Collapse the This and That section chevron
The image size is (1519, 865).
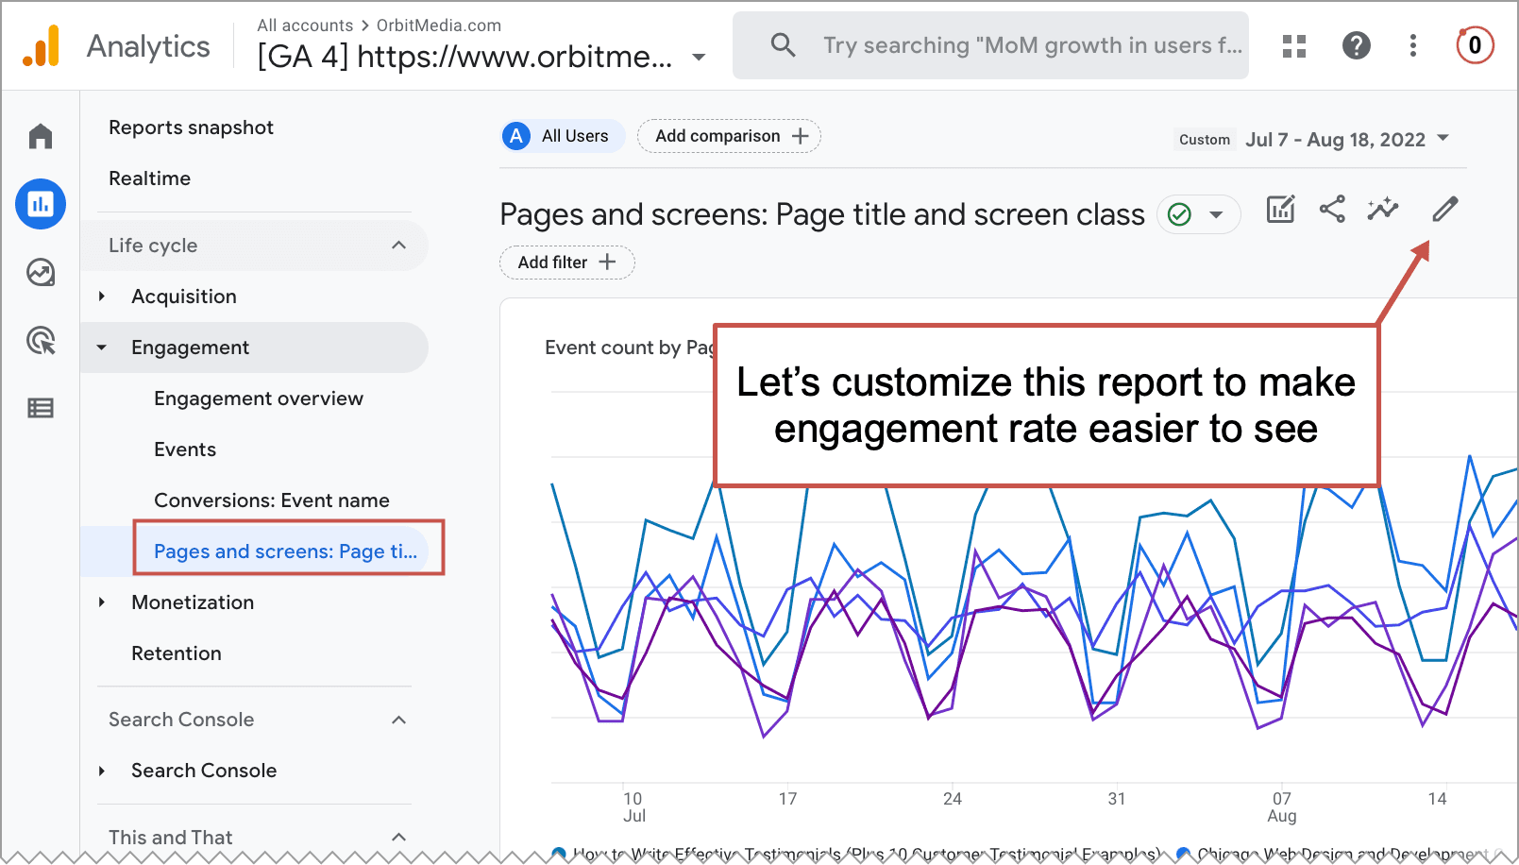click(x=398, y=838)
